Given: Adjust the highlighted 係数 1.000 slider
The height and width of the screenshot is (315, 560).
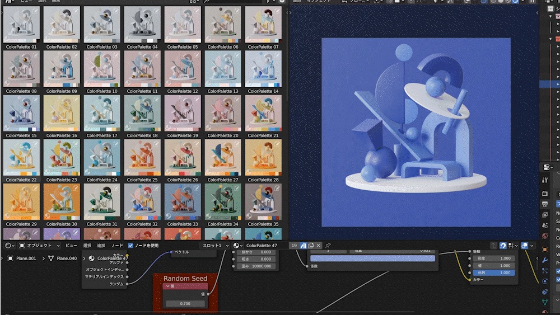Looking at the screenshot, I should (494, 272).
